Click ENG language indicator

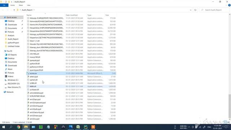pos(209,127)
